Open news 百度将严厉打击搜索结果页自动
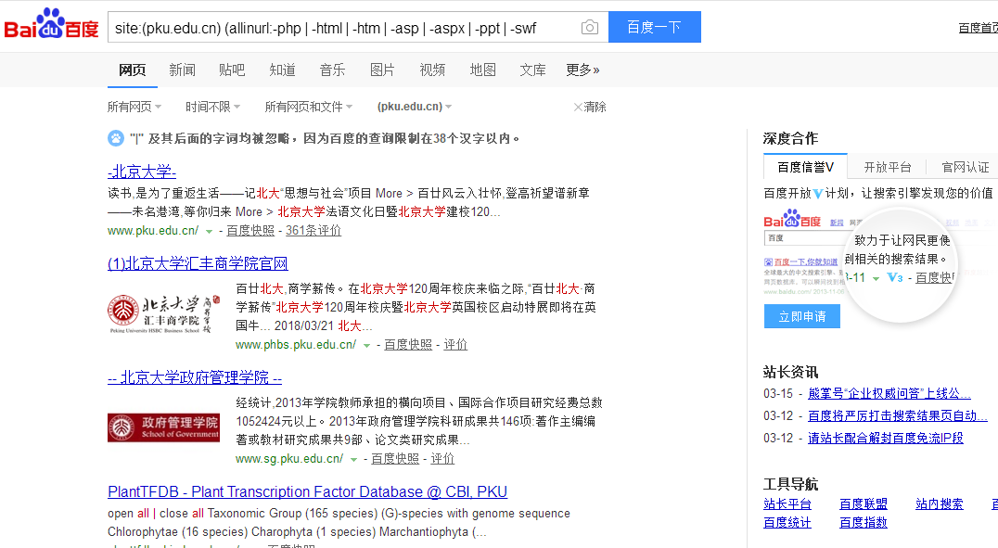 tap(898, 415)
